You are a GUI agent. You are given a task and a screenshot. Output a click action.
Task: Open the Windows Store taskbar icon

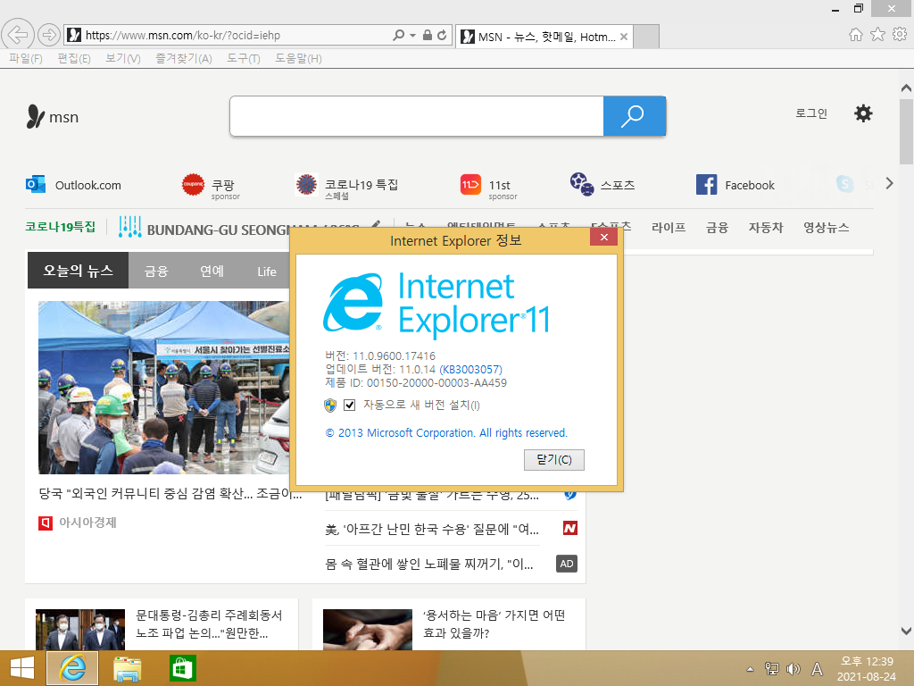(x=182, y=668)
